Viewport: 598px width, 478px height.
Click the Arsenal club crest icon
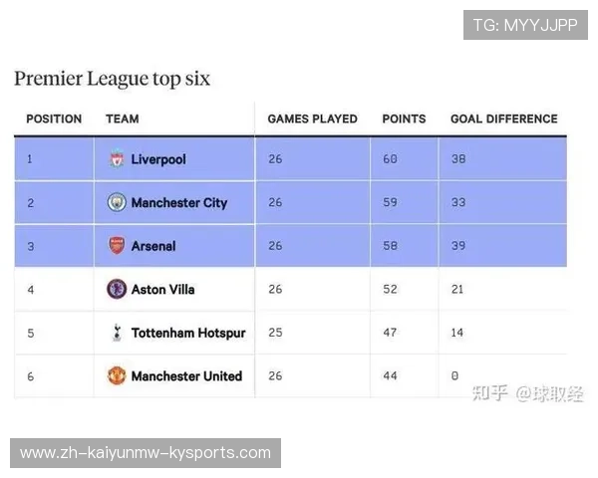(x=117, y=246)
